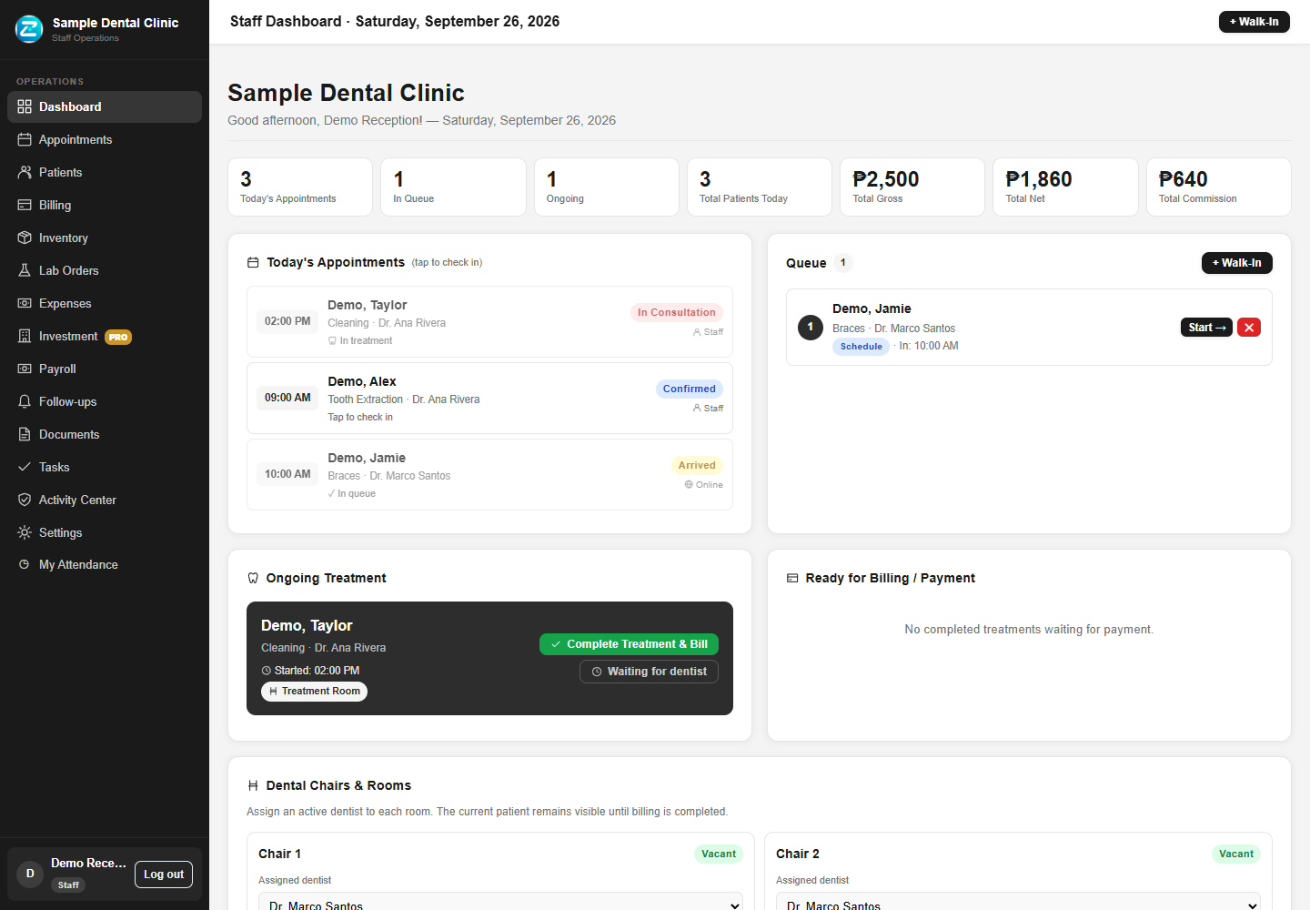Click the Dashboard grid icon in sidebar

click(25, 106)
